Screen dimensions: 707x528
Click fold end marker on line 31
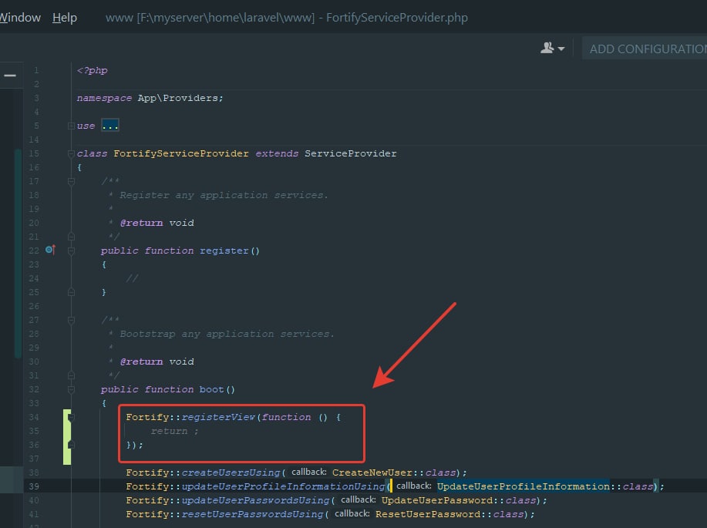click(x=71, y=375)
